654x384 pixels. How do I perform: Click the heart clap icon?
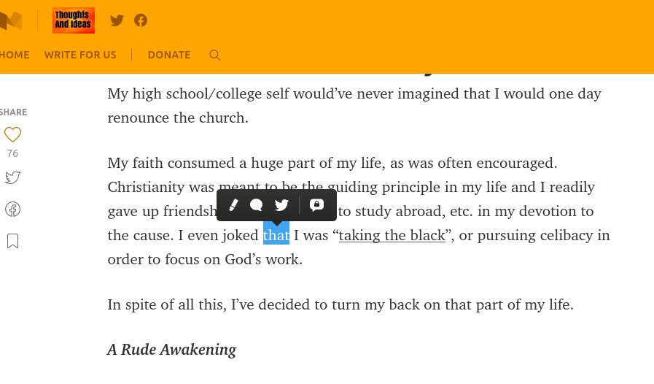(12, 134)
